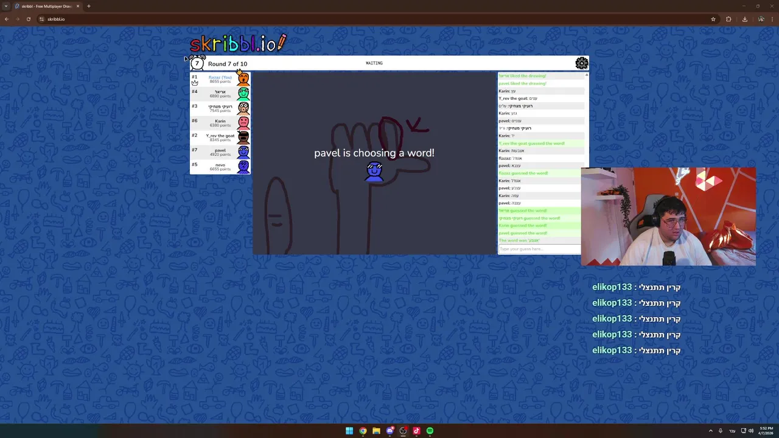
Task: Click the taskbar microphone icon
Action: (721, 431)
